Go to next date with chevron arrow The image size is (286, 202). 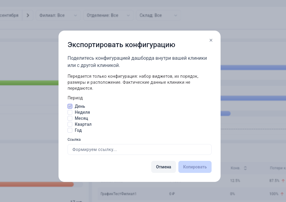pos(28,15)
